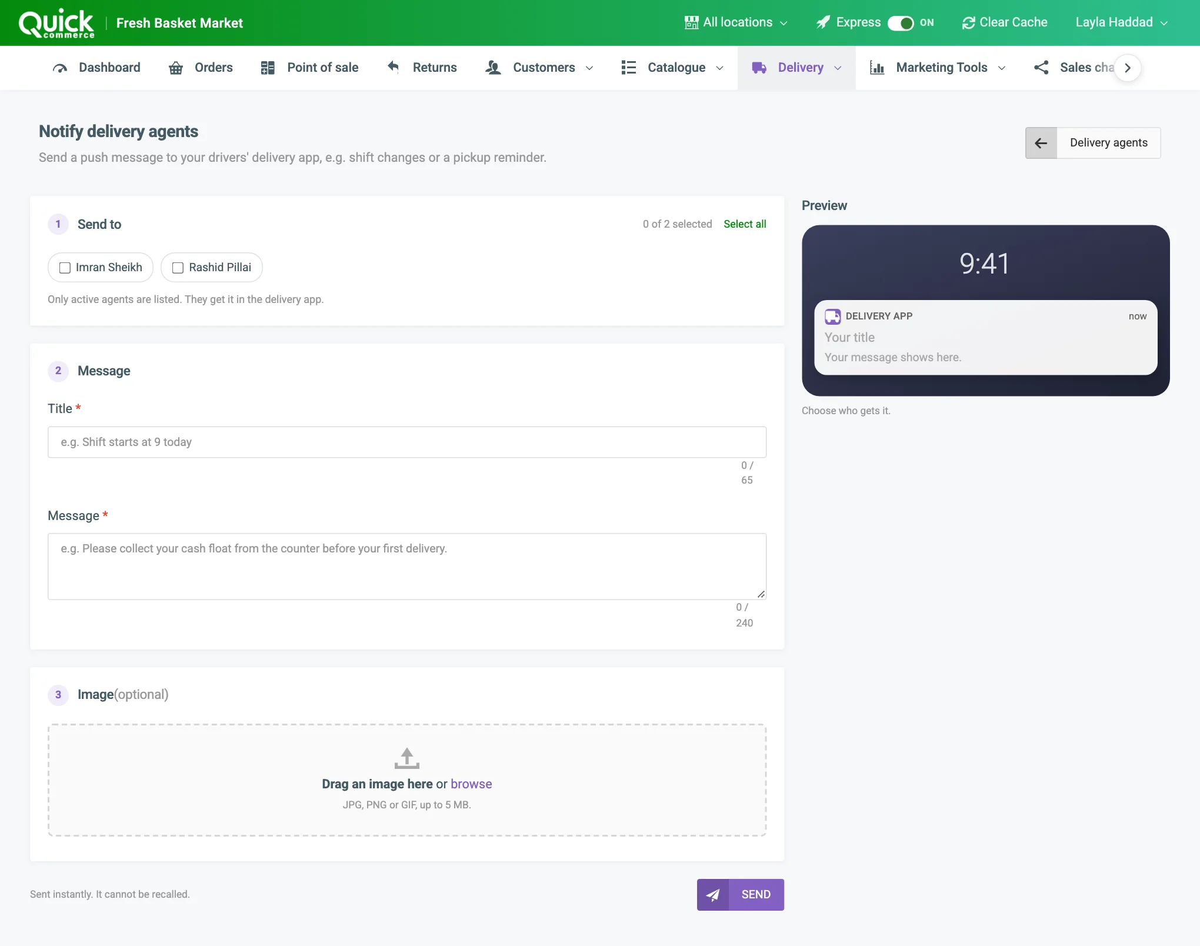Open Marketing Tools menu
This screenshot has height=946, width=1200.
pos(938,68)
